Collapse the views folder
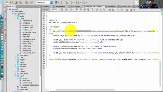 pyautogui.click(x=15, y=76)
